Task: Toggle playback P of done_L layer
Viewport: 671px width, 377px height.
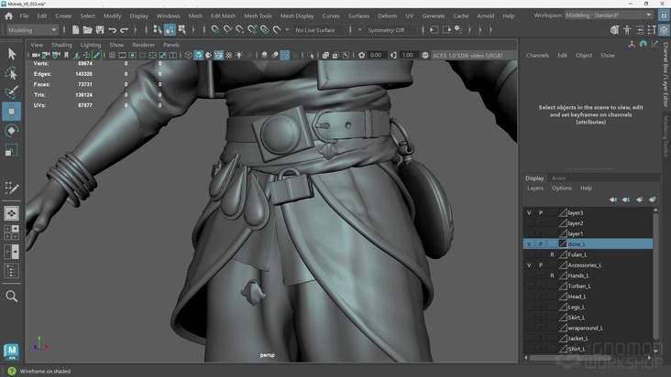Action: click(541, 244)
